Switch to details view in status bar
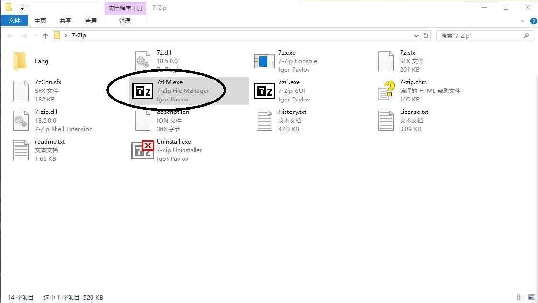The height and width of the screenshot is (303, 538). pyautogui.click(x=521, y=297)
